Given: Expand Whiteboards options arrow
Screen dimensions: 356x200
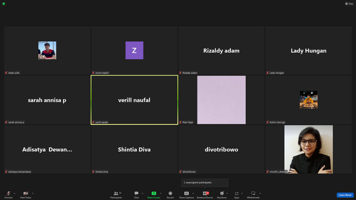Looking at the screenshot, I should click(260, 193).
